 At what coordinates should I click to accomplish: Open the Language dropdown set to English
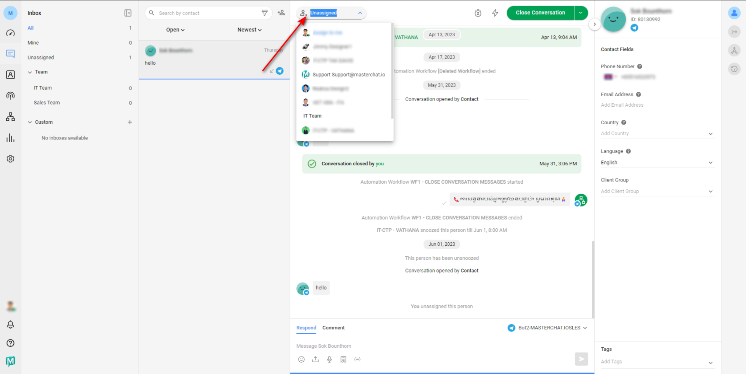658,163
